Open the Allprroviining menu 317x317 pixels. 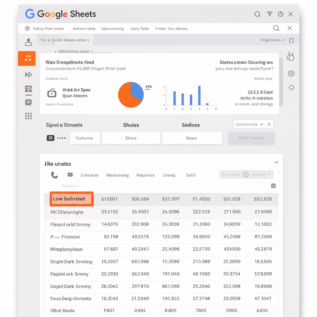pos(112,28)
